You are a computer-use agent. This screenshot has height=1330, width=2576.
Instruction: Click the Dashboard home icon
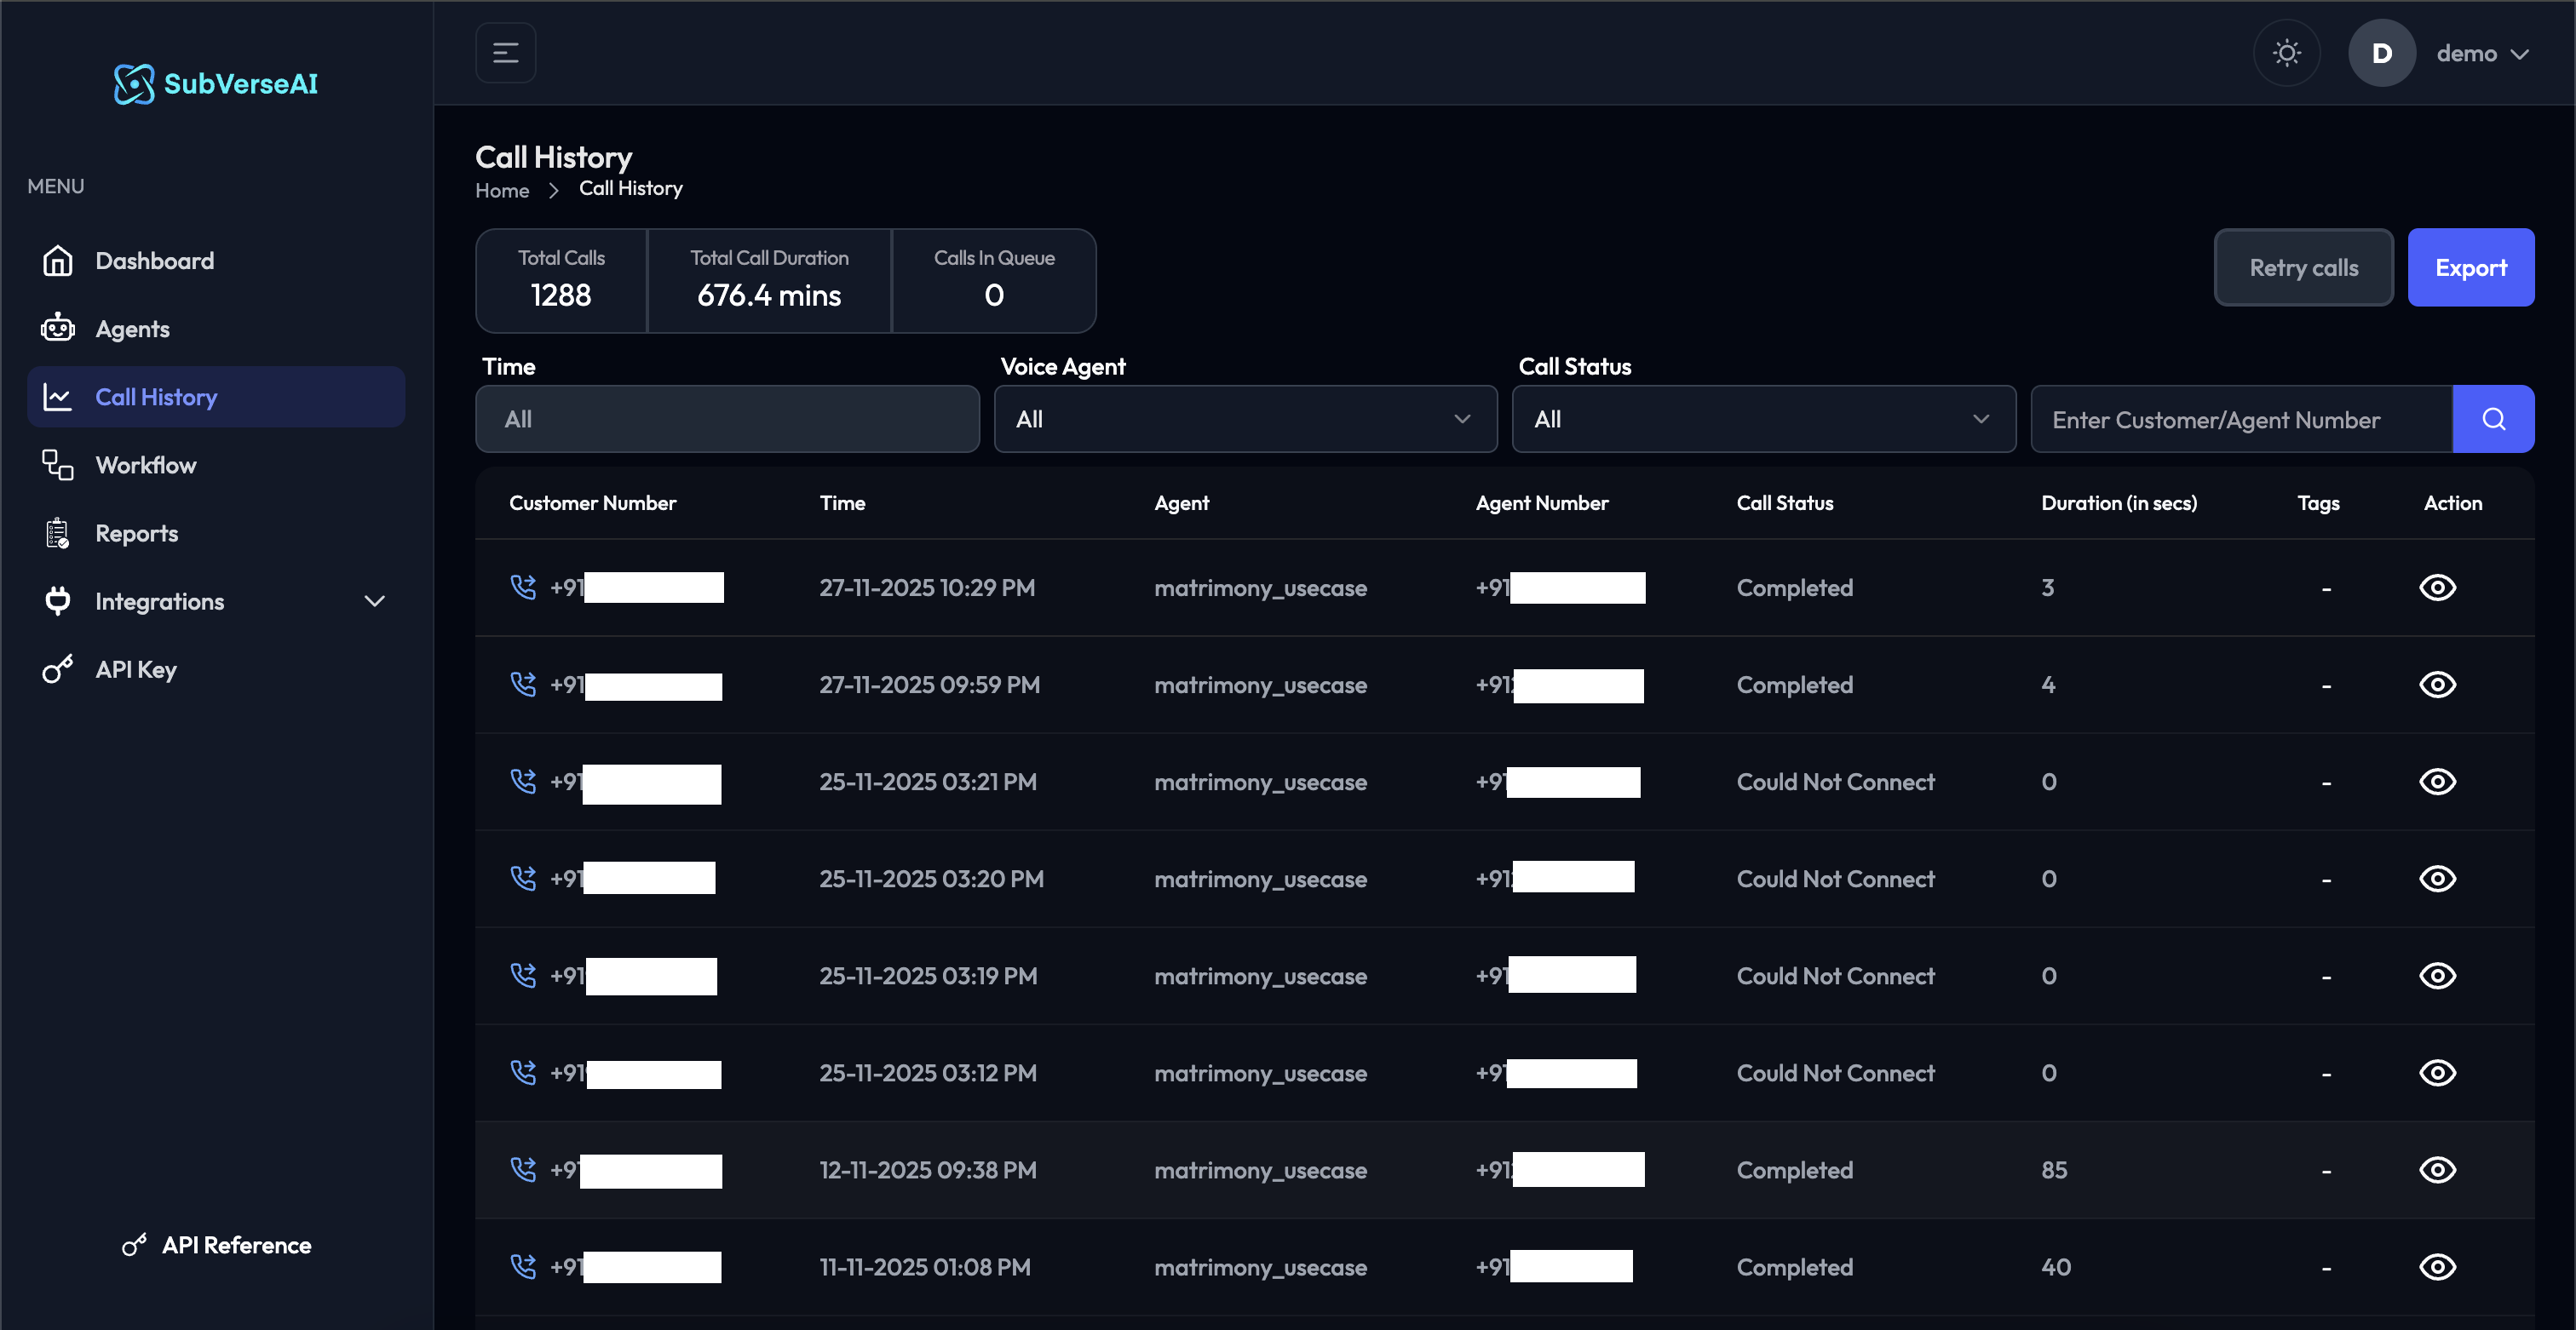click(58, 261)
